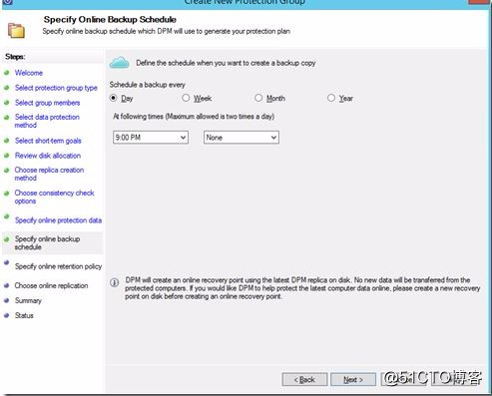Click the protection group folder icon

(x=16, y=31)
